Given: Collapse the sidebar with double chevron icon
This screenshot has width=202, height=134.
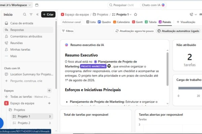Looking at the screenshot, I should pyautogui.click(x=37, y=14).
